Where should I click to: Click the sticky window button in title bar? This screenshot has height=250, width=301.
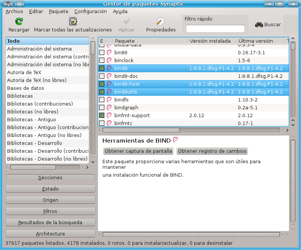pyautogui.click(x=19, y=4)
